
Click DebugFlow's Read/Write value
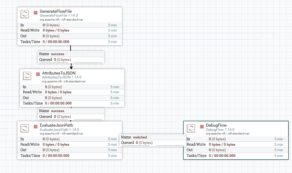(x=222, y=145)
